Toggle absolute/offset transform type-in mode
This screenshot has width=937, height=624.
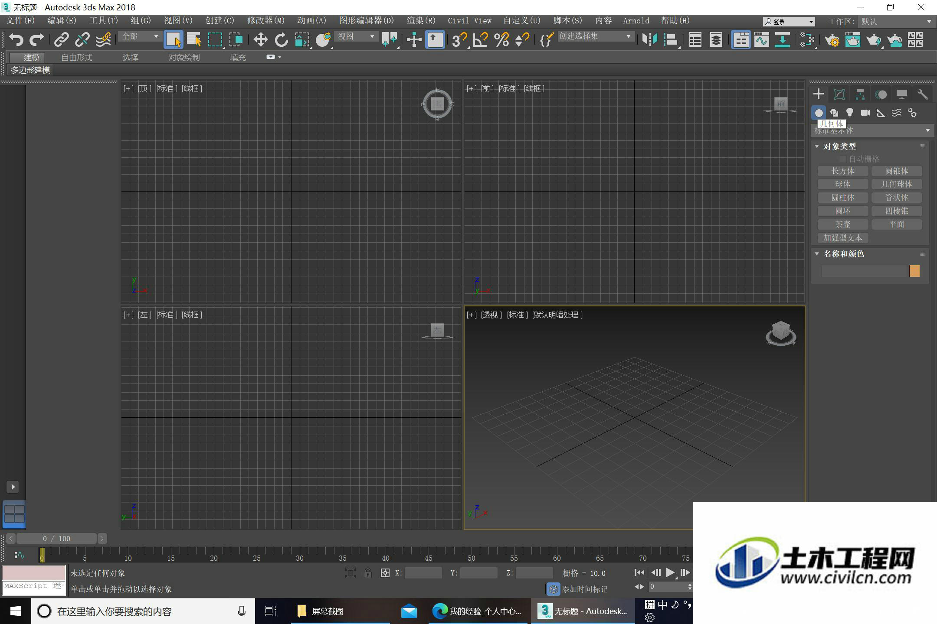(385, 573)
